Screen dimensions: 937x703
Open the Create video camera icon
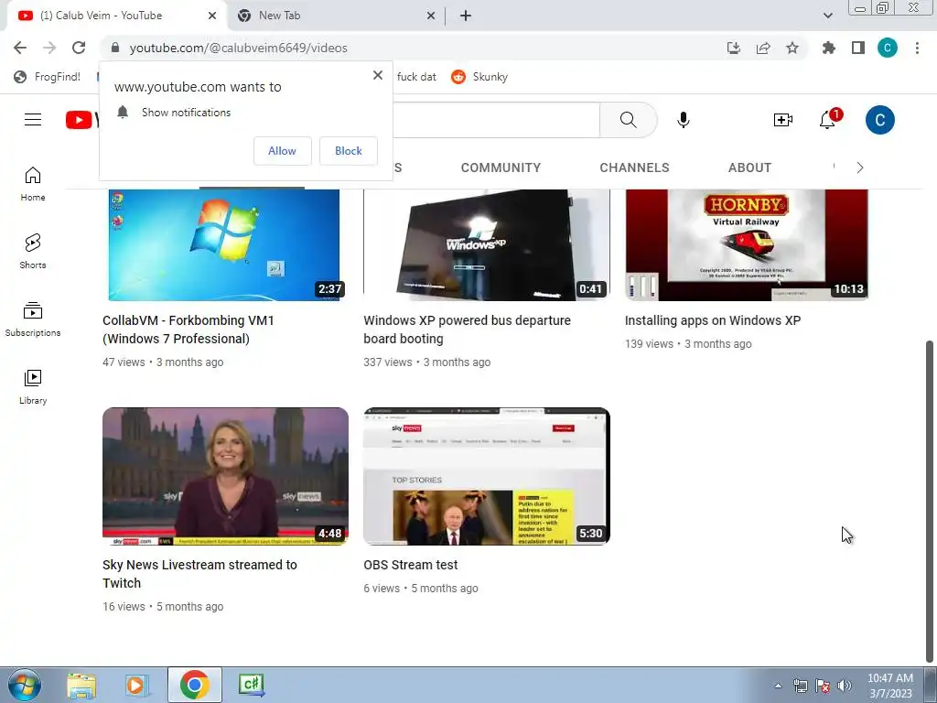coord(783,120)
